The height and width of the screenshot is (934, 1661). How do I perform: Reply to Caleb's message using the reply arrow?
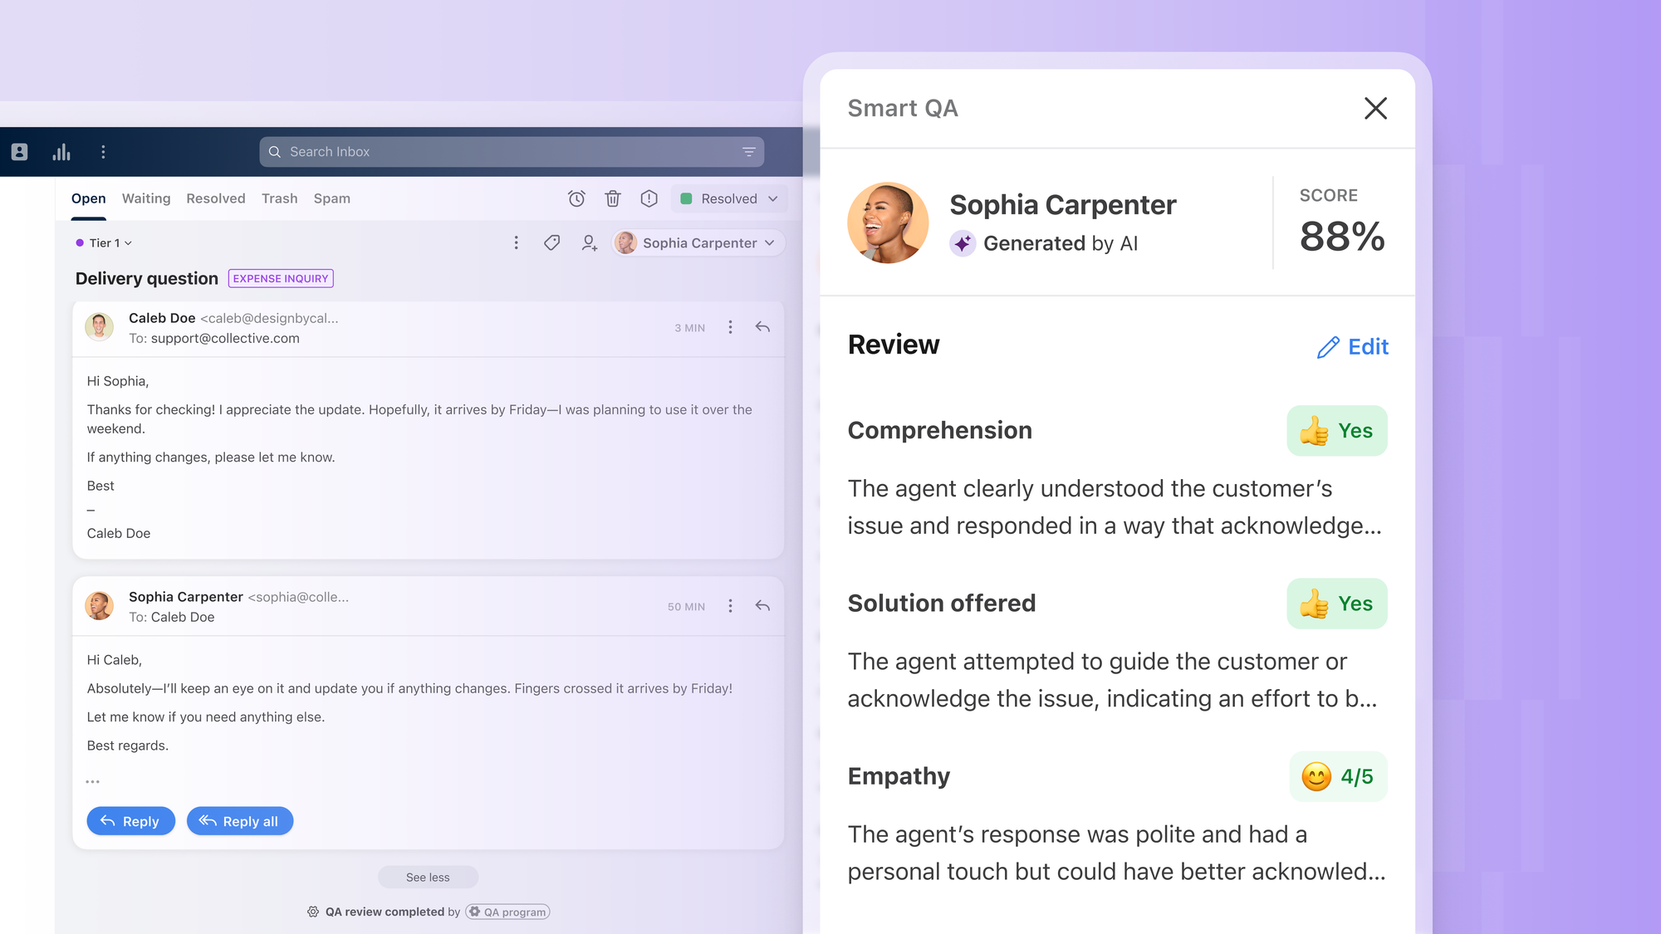coord(762,327)
